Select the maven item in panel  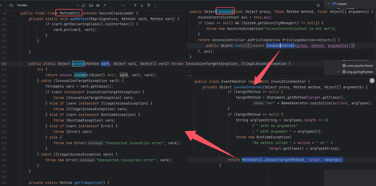click(x=342, y=4)
